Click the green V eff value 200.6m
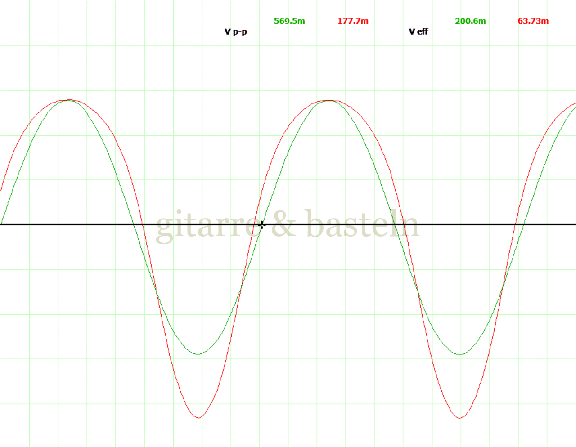This screenshot has width=576, height=447. [x=470, y=21]
